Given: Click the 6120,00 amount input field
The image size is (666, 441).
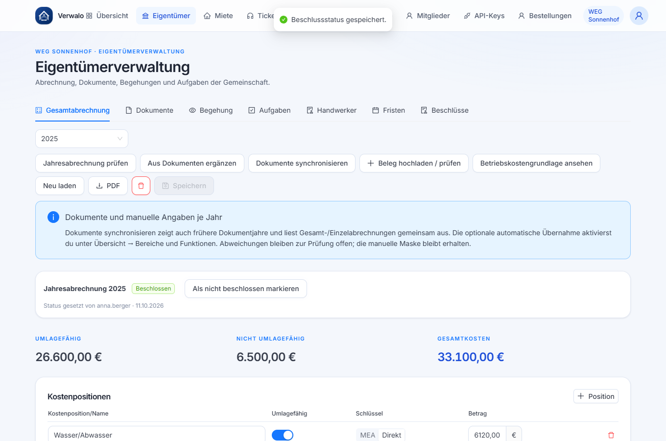Looking at the screenshot, I should [x=487, y=434].
